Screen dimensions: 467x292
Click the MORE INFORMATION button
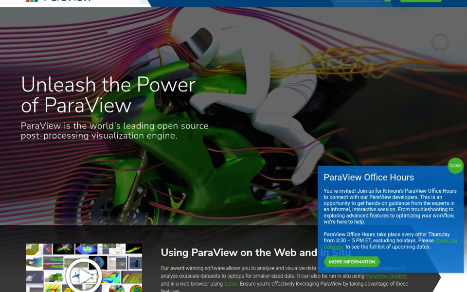[352, 262]
